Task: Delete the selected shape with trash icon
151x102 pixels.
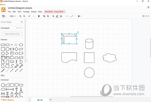Action: [x=39, y=16]
